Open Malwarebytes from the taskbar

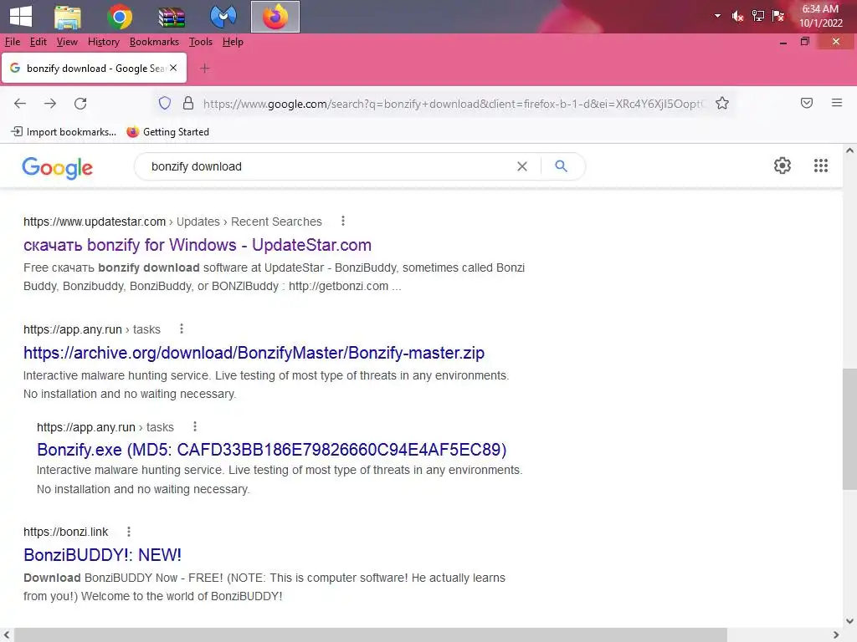[223, 17]
